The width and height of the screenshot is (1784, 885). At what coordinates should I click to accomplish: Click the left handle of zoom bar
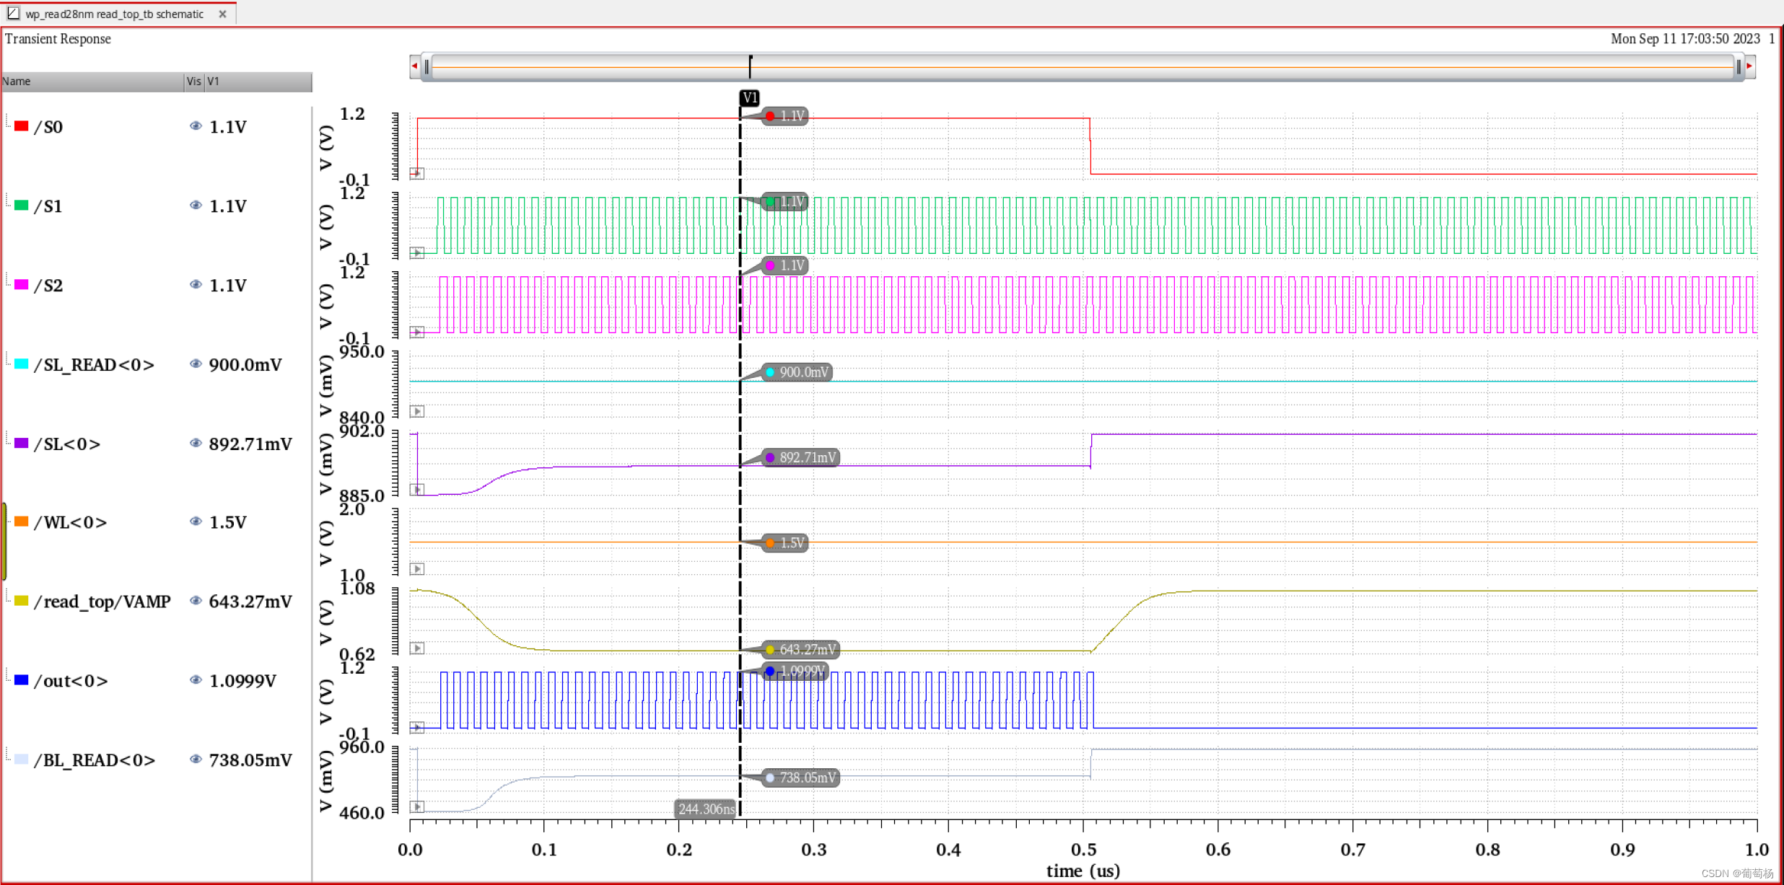[x=427, y=67]
